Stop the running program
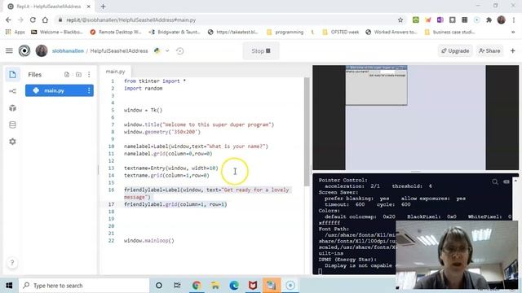522x293 pixels. point(261,50)
